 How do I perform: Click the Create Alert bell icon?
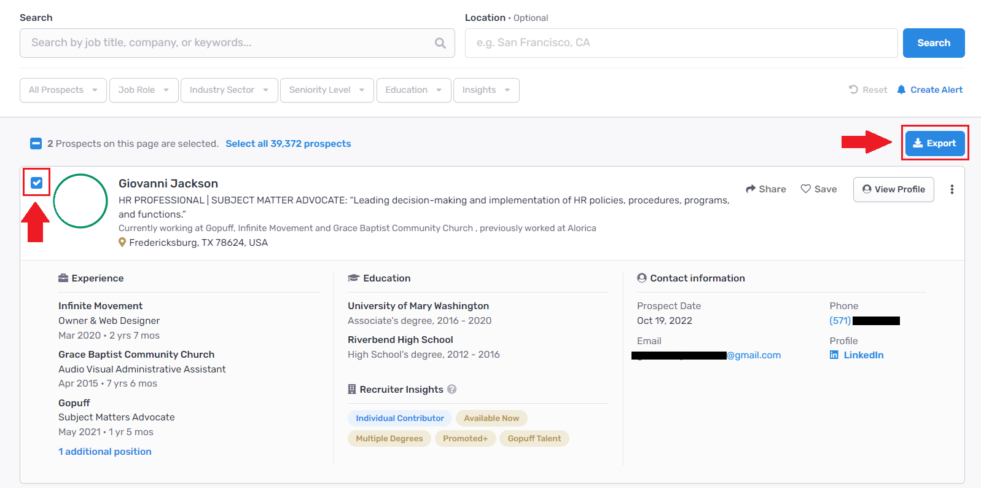[x=901, y=90]
